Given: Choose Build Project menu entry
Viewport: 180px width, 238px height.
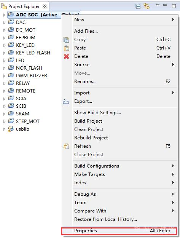Looking at the screenshot, I should 88,121.
